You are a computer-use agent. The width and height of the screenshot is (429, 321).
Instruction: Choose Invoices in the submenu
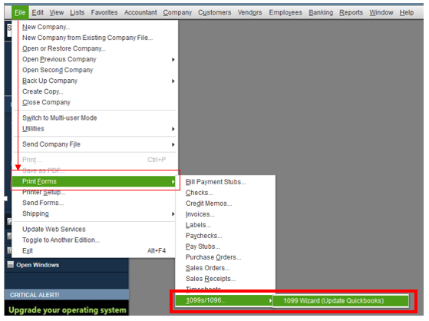(x=200, y=214)
